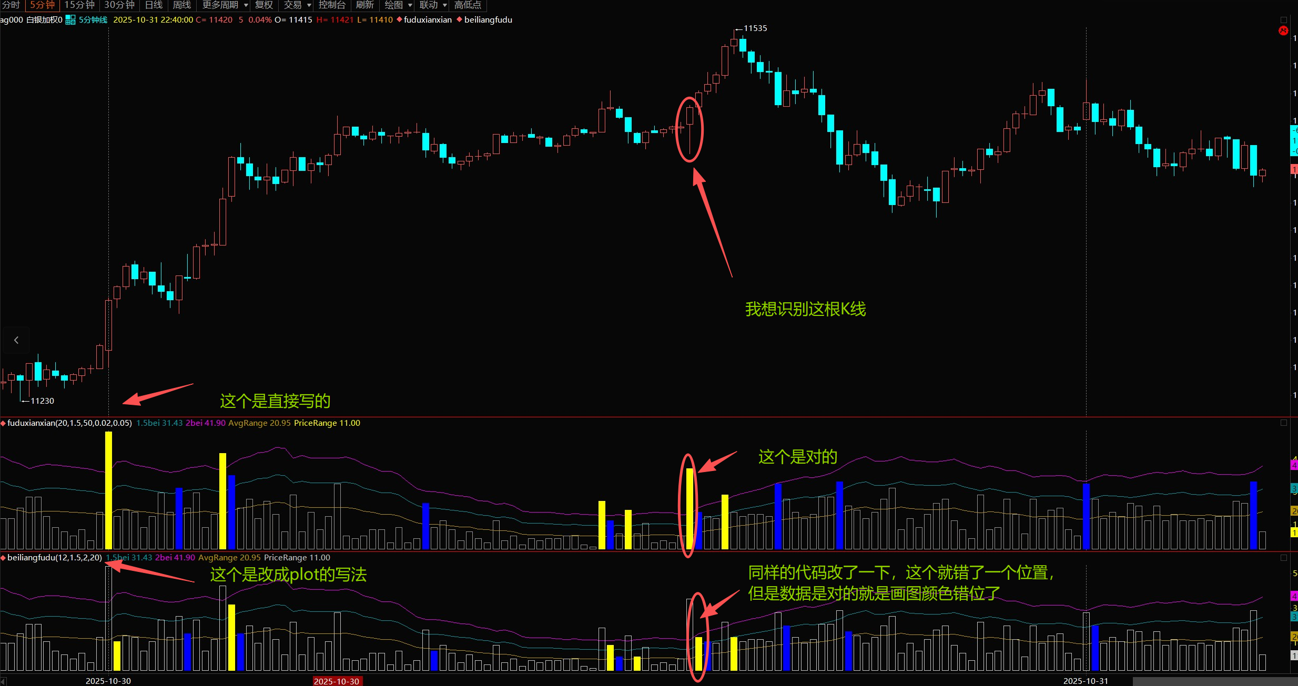Screen dimensions: 1298x686
Task: Switch to the 15分钟 period tab
Action: 79,5
